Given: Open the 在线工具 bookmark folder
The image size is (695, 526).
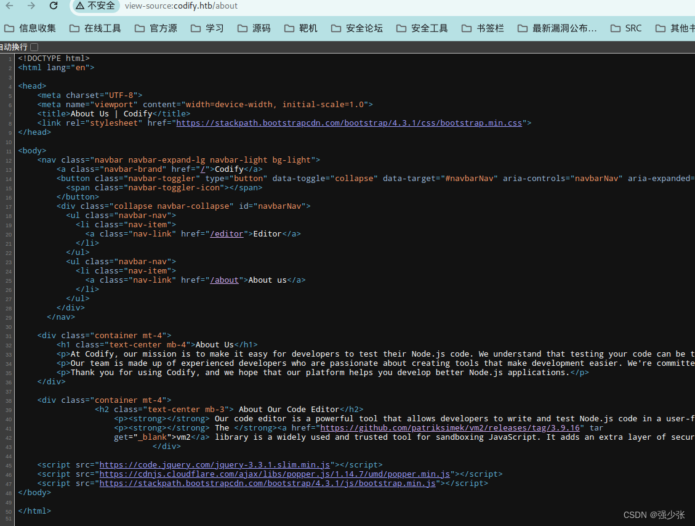Looking at the screenshot, I should pyautogui.click(x=95, y=28).
